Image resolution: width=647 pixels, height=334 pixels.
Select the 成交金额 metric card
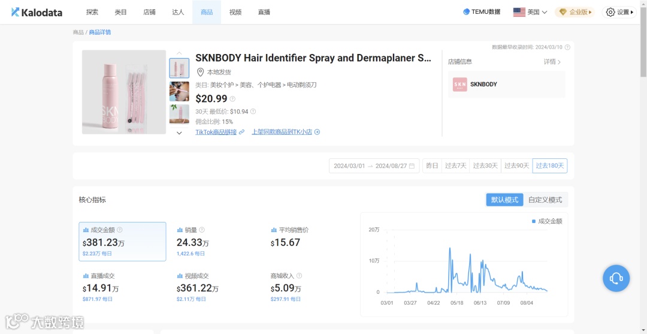[123, 242]
